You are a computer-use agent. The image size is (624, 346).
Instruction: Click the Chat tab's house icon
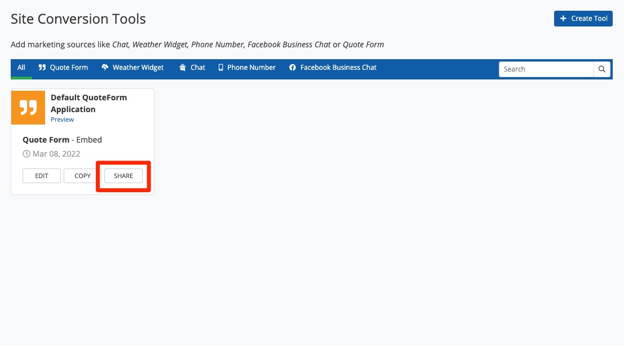point(183,68)
